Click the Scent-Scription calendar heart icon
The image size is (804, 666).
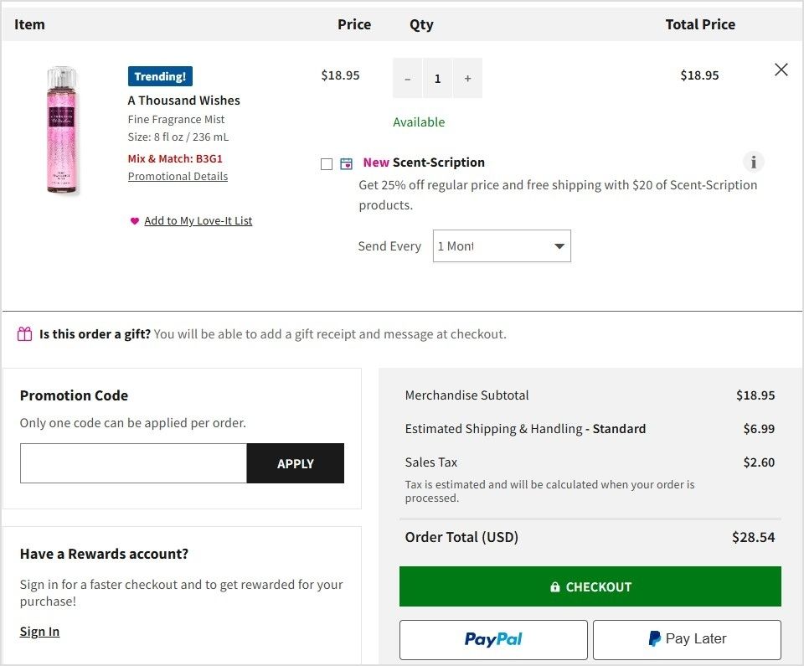[347, 163]
